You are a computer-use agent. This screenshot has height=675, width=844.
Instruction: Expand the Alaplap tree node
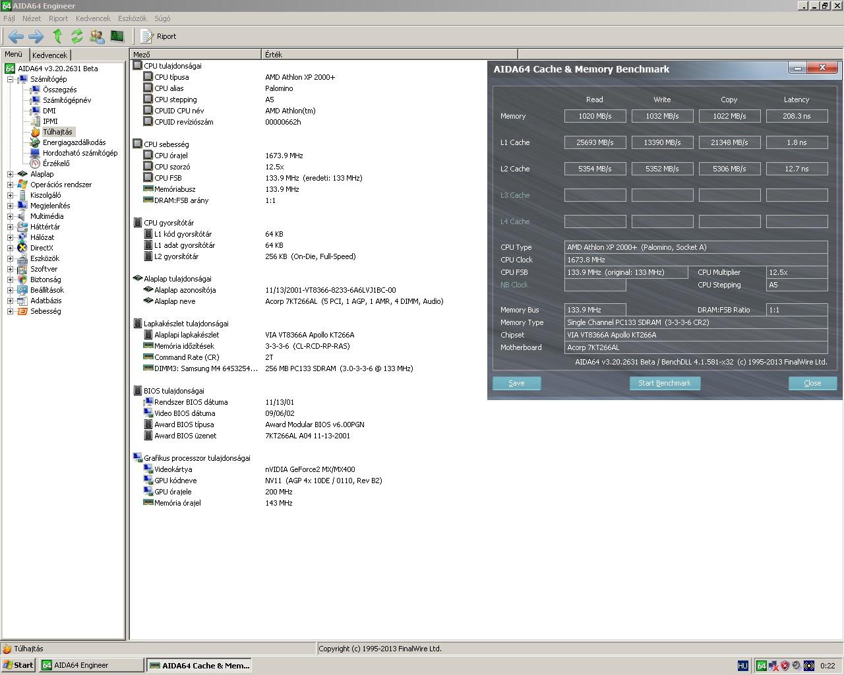pos(10,174)
